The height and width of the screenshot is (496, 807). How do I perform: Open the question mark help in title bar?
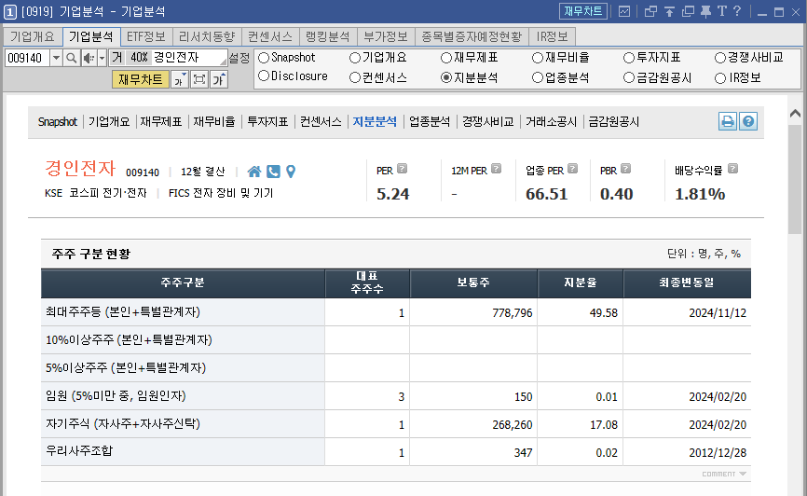737,11
